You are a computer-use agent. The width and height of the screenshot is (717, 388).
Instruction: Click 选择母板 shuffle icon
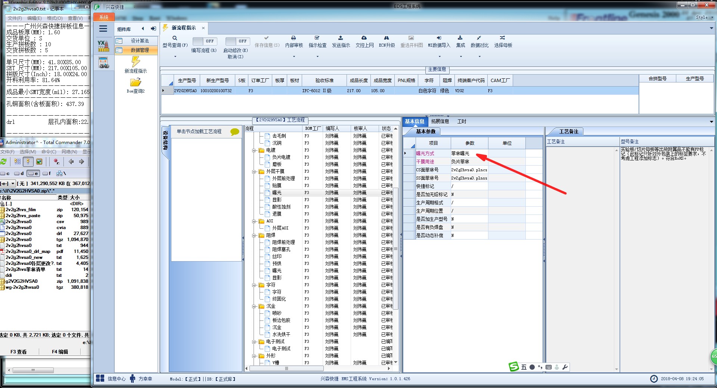[x=503, y=38]
